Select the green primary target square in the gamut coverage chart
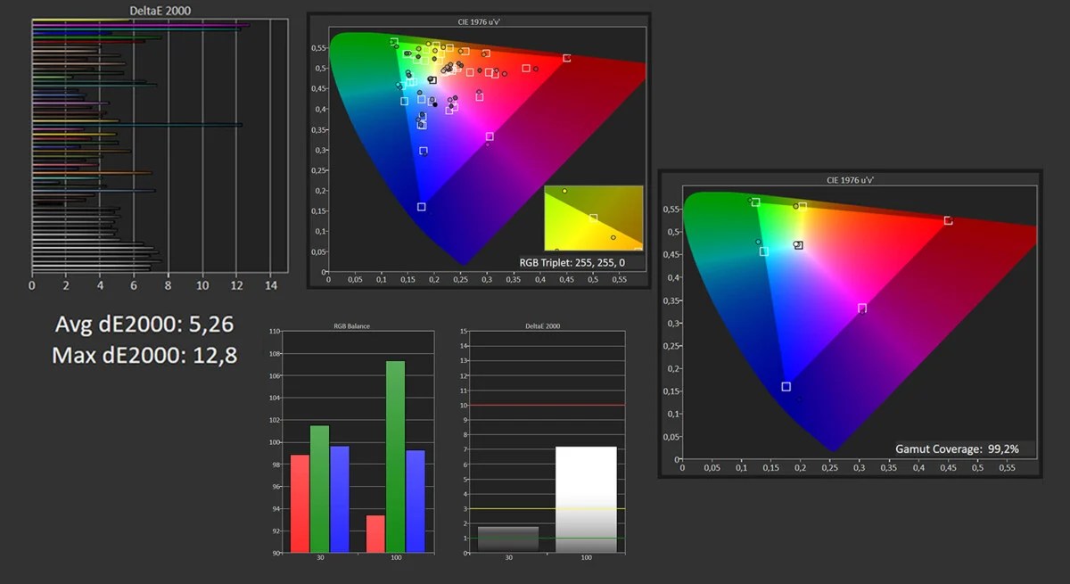1070x584 pixels. point(756,202)
